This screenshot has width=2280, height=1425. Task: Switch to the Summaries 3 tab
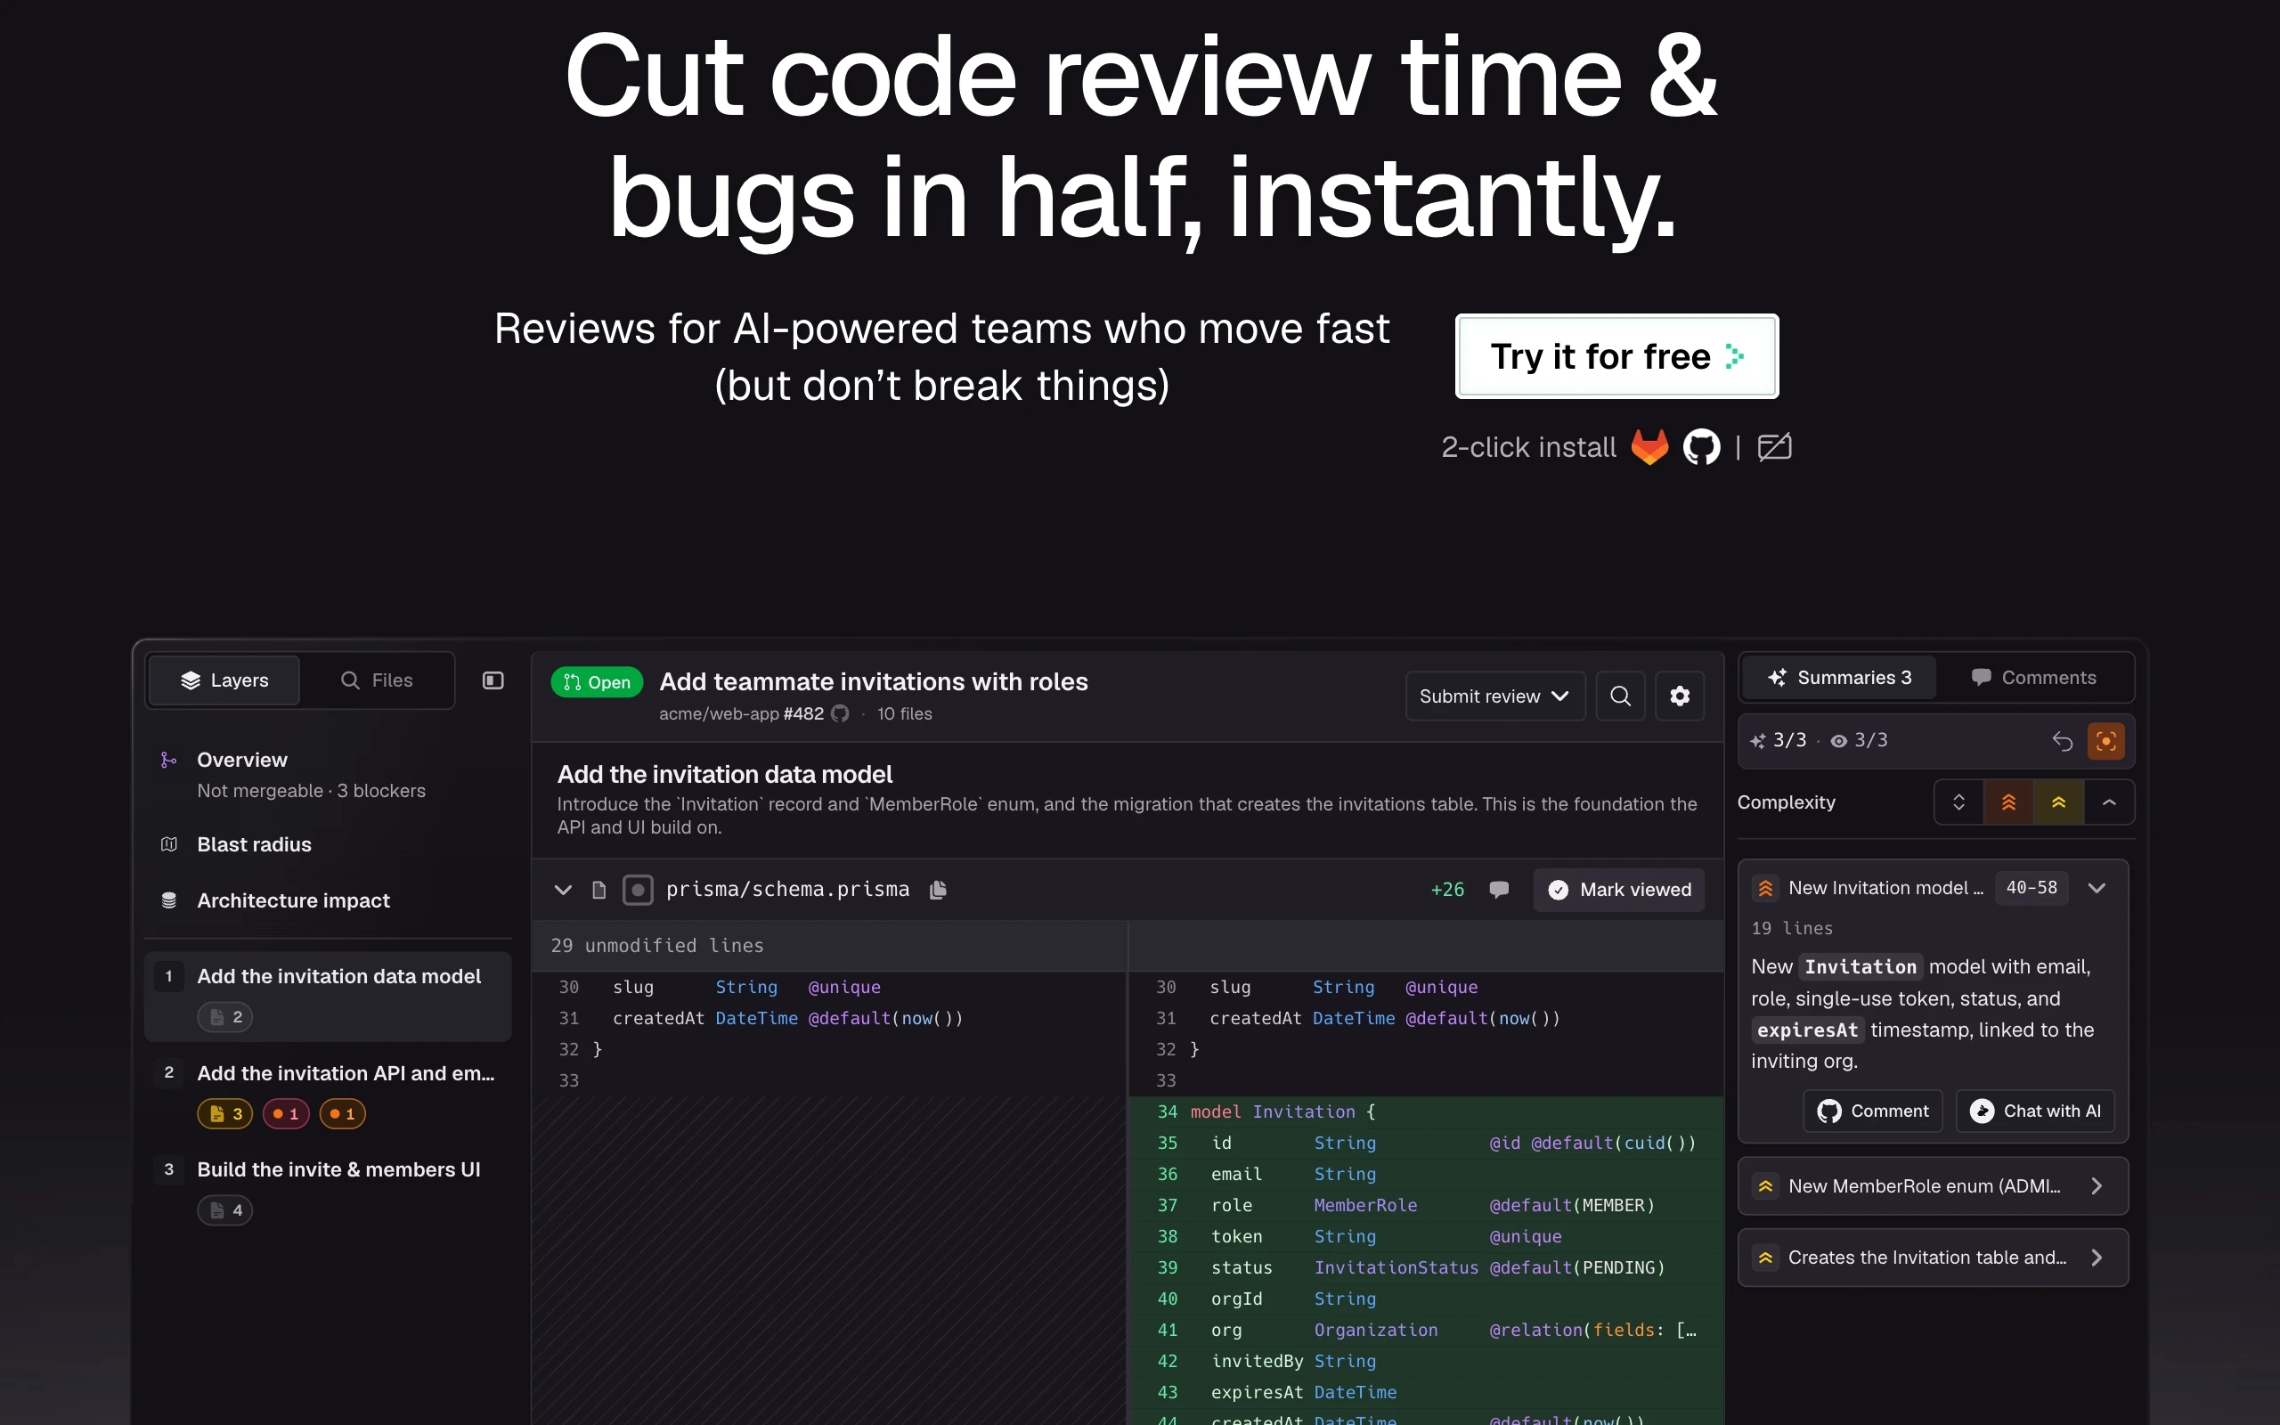pos(1839,678)
